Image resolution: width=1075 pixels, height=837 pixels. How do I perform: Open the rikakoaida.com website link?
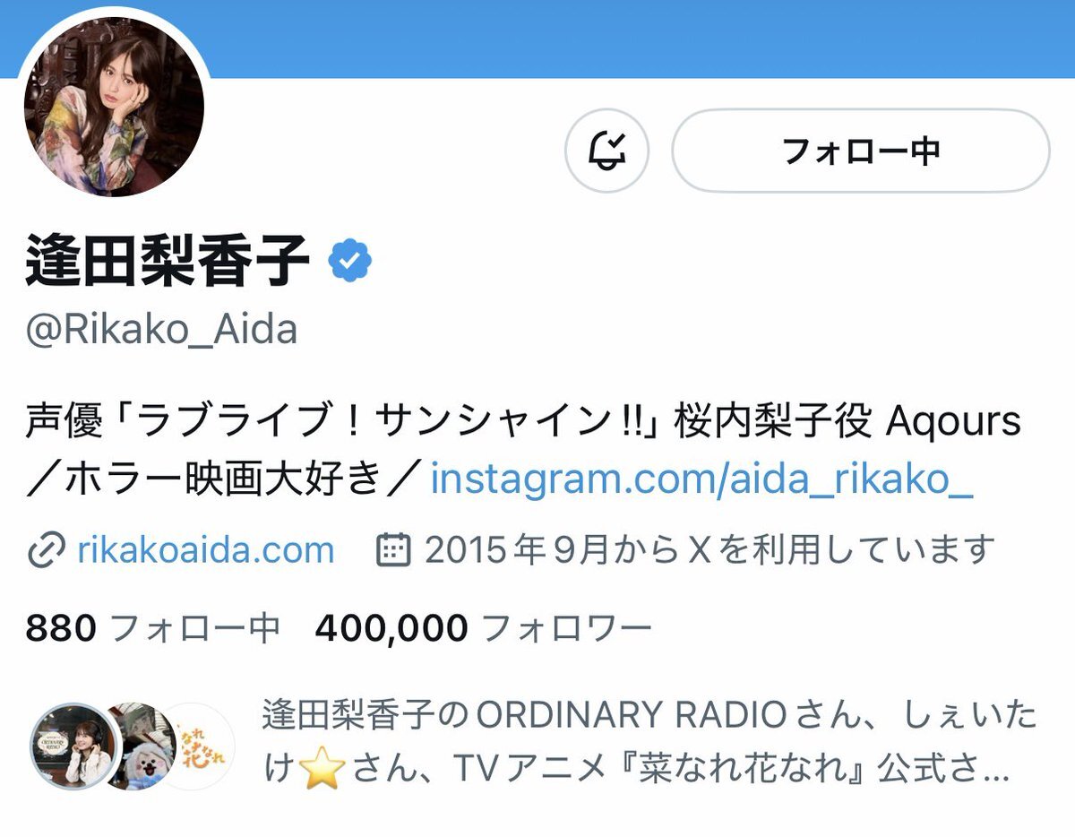pyautogui.click(x=206, y=549)
